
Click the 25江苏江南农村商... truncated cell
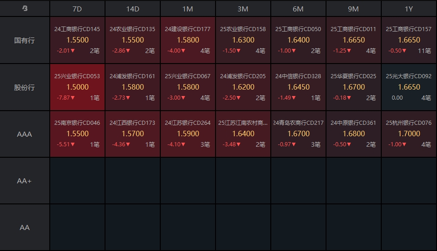(x=243, y=134)
